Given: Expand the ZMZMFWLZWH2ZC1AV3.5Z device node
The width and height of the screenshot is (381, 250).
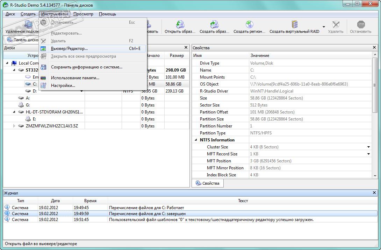Looking at the screenshot, I should click(x=14, y=126).
